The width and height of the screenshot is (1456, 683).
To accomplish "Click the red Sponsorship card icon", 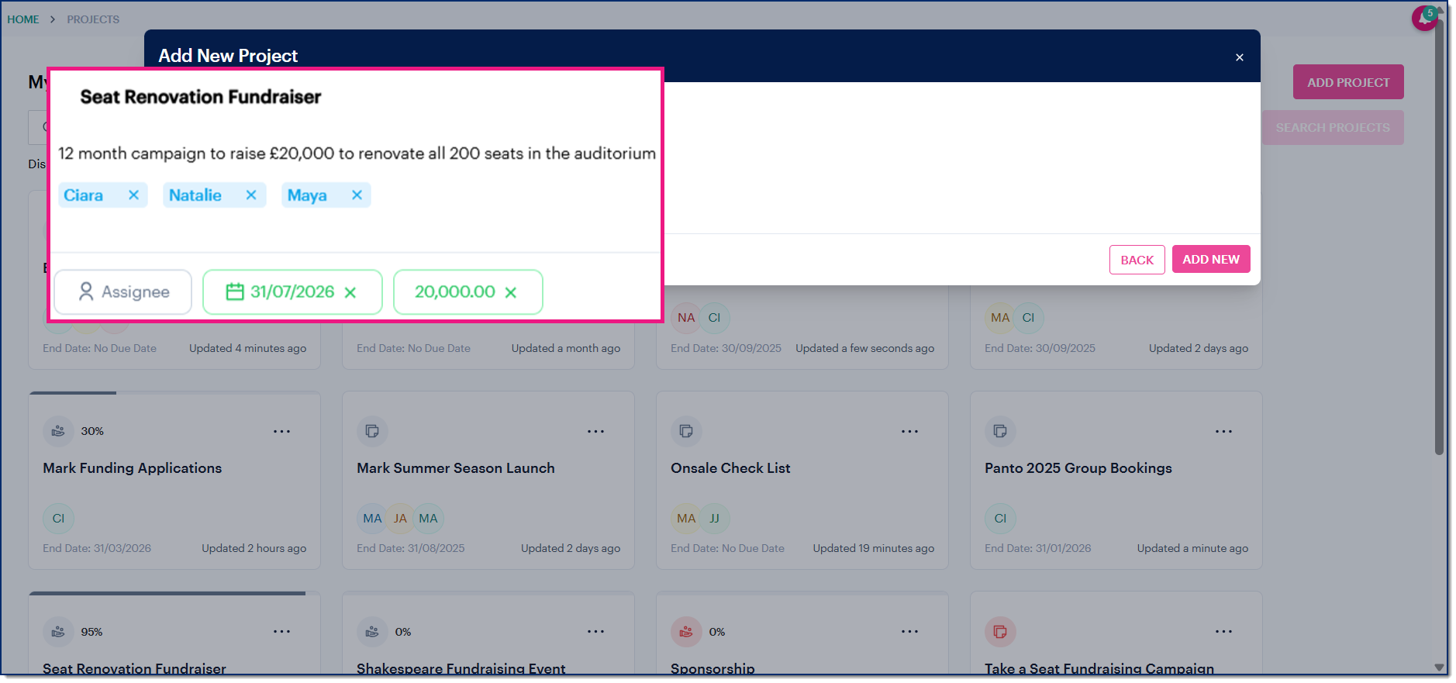I will 686,632.
